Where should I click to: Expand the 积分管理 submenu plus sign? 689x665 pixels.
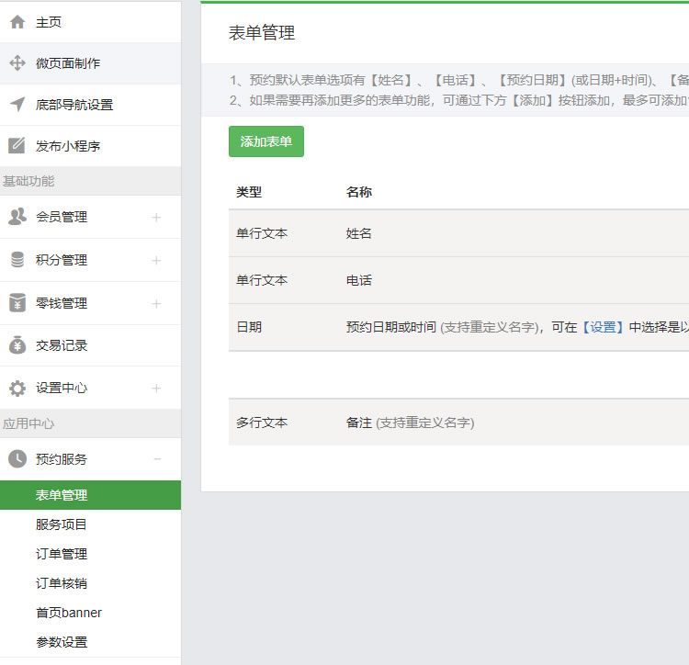point(156,261)
